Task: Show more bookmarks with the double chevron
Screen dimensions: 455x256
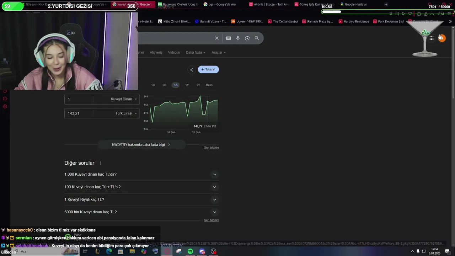Action: pos(450,21)
